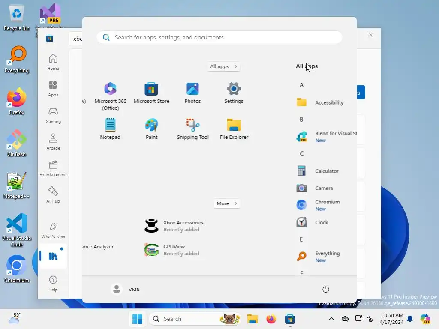
Task: Open Calculator from All apps list
Action: pos(318,171)
